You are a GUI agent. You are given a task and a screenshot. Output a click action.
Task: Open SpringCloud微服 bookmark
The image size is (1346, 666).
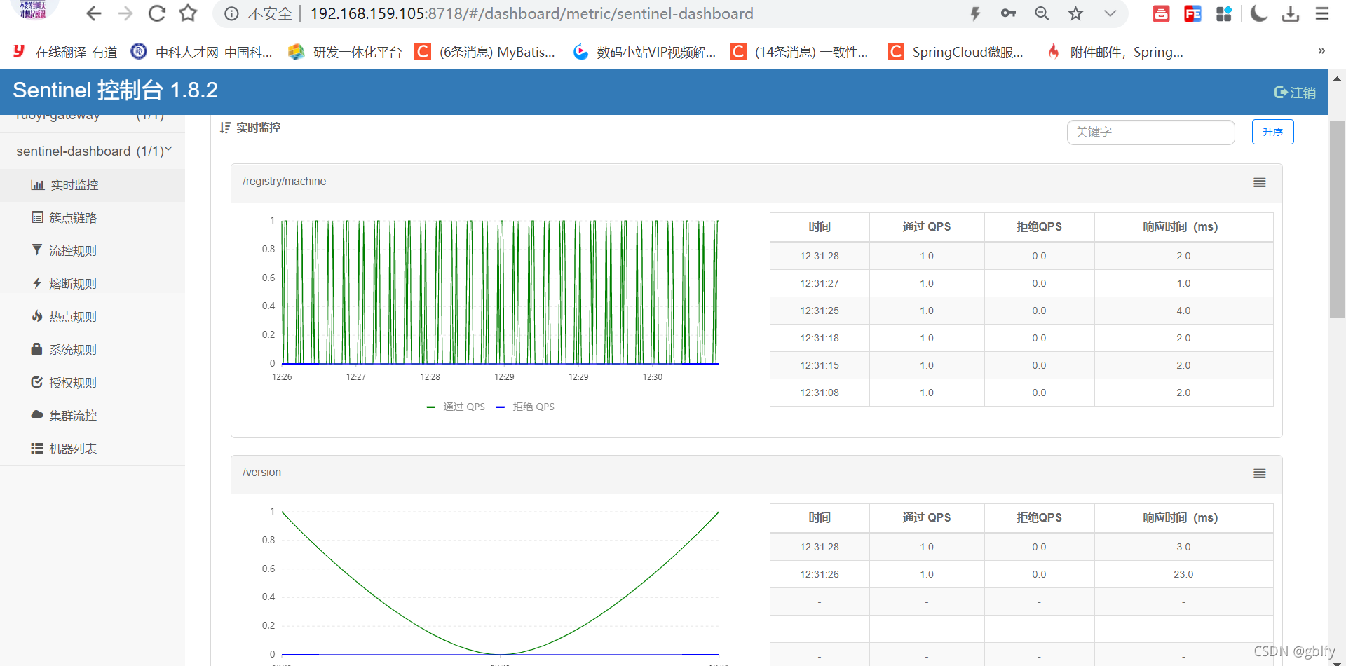click(956, 52)
